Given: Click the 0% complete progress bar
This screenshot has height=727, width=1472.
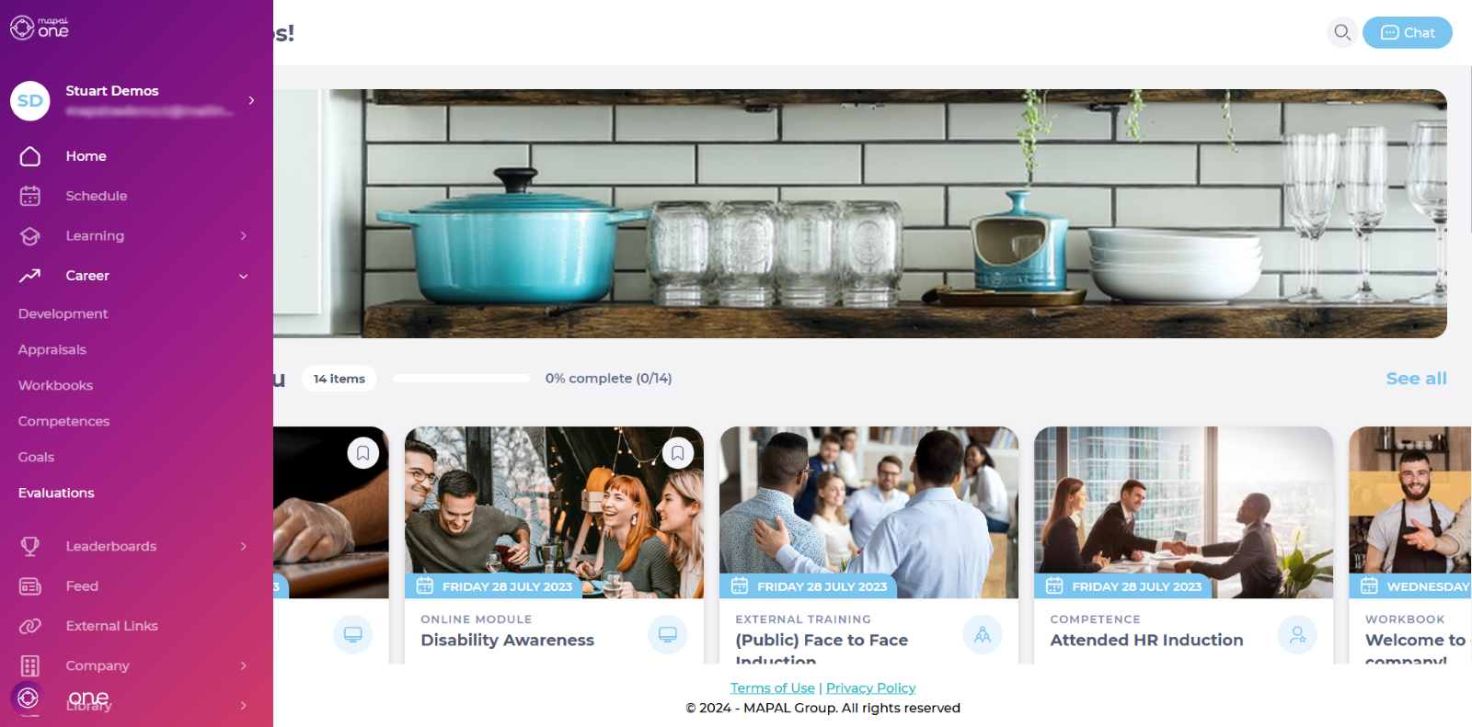Looking at the screenshot, I should pyautogui.click(x=461, y=378).
